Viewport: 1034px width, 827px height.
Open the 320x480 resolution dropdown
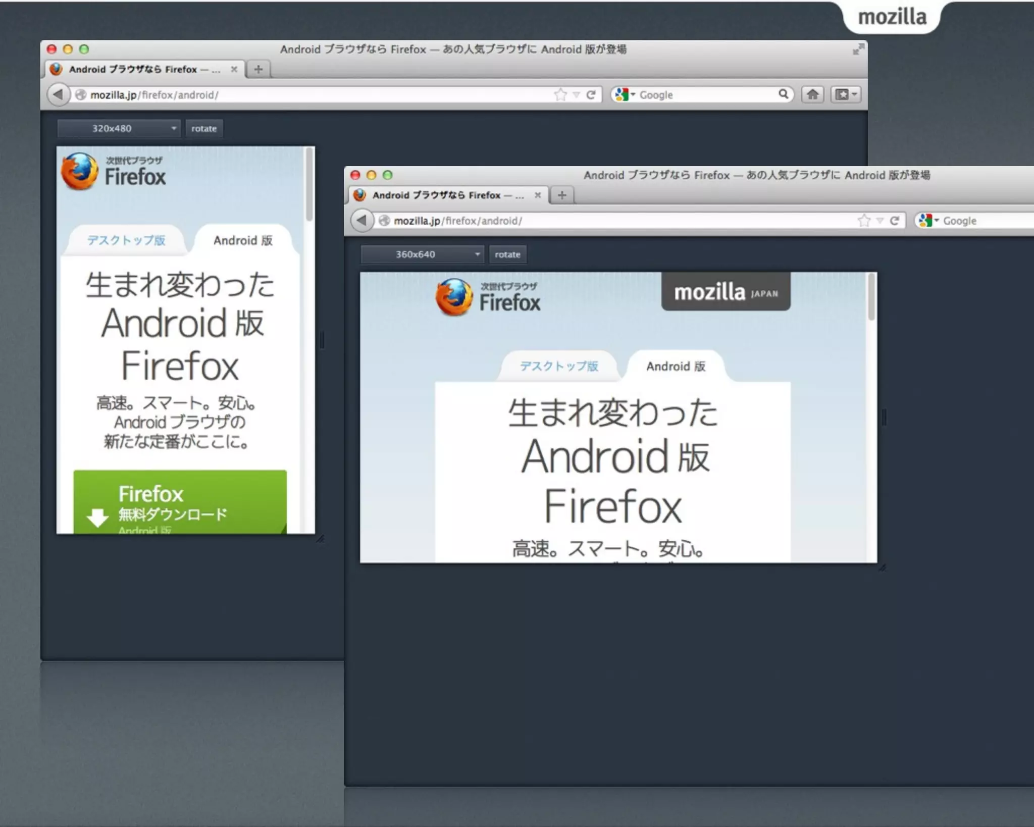coord(119,128)
